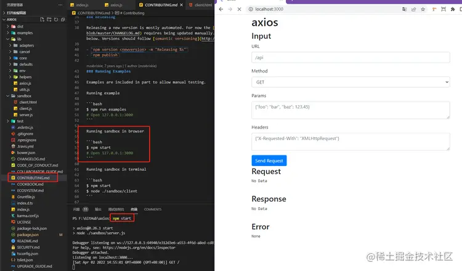This screenshot has height=271, width=462.
Task: Click the orange extension icon in browser toolbar
Action: (x=434, y=9)
